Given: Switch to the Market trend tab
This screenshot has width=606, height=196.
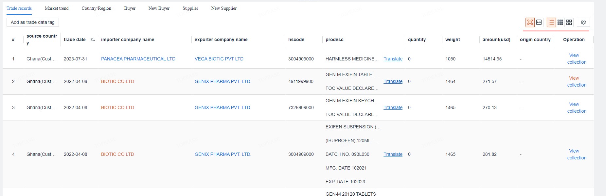Looking at the screenshot, I should [x=57, y=8].
